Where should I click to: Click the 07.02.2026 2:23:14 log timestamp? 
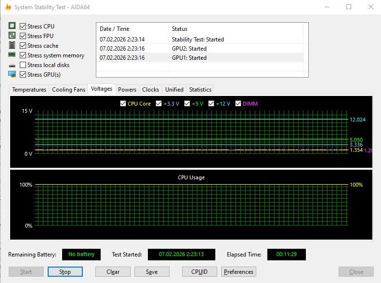tap(122, 40)
